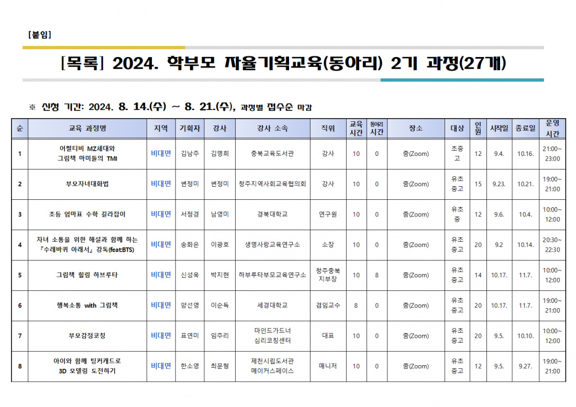Select the document title '학부모 자율기획교육(동아리) 2기 과정(27개)'
This screenshot has height=407, width=576.
pos(337,63)
